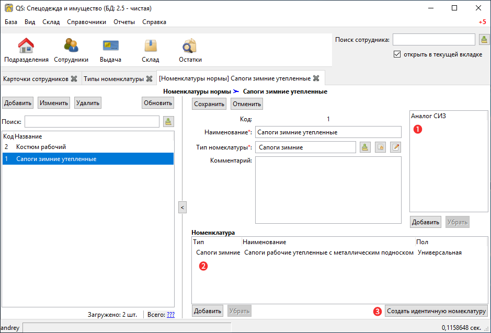This screenshot has width=491, height=333.
Task: Click clear icon beside Поиск сотрудника field
Action: 484,40
